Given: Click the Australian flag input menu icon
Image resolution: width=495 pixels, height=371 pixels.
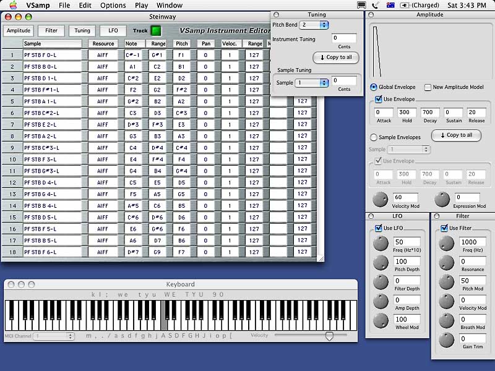Looking at the screenshot, I should (390, 6).
